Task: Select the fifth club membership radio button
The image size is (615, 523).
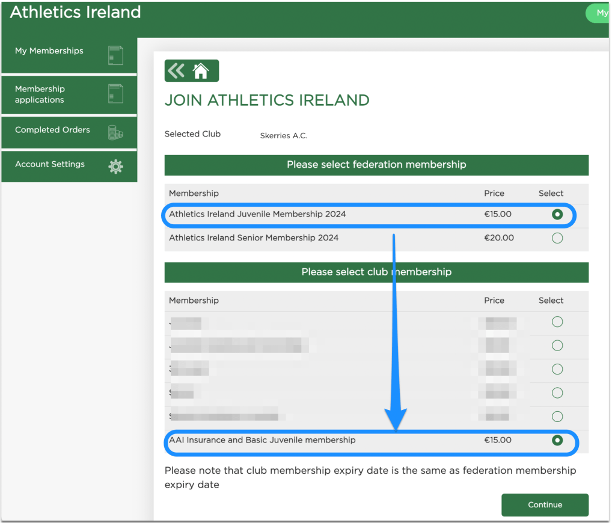Action: (x=557, y=417)
